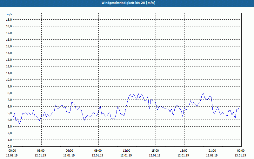Click the 14,0 y-axis label
This screenshot has width=254, height=159.
tap(9, 53)
